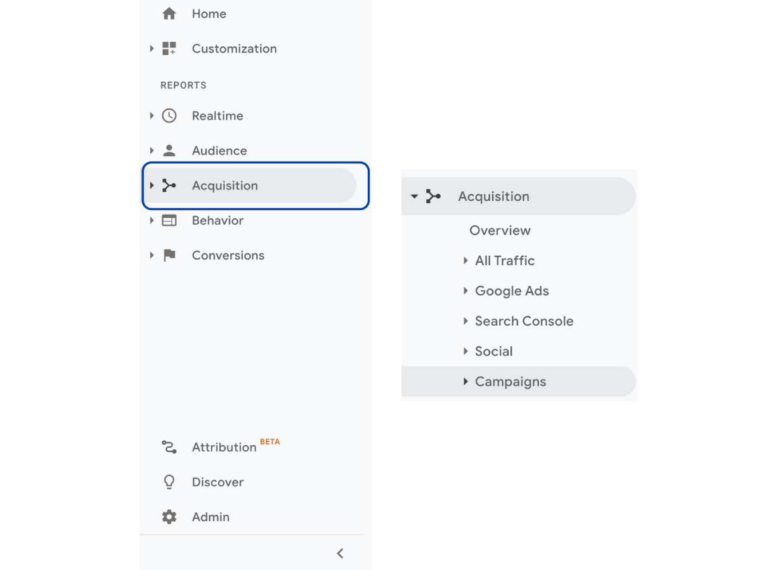Viewport: 761px width, 570px height.
Task: Click the Realtime clock icon
Action: 169,115
